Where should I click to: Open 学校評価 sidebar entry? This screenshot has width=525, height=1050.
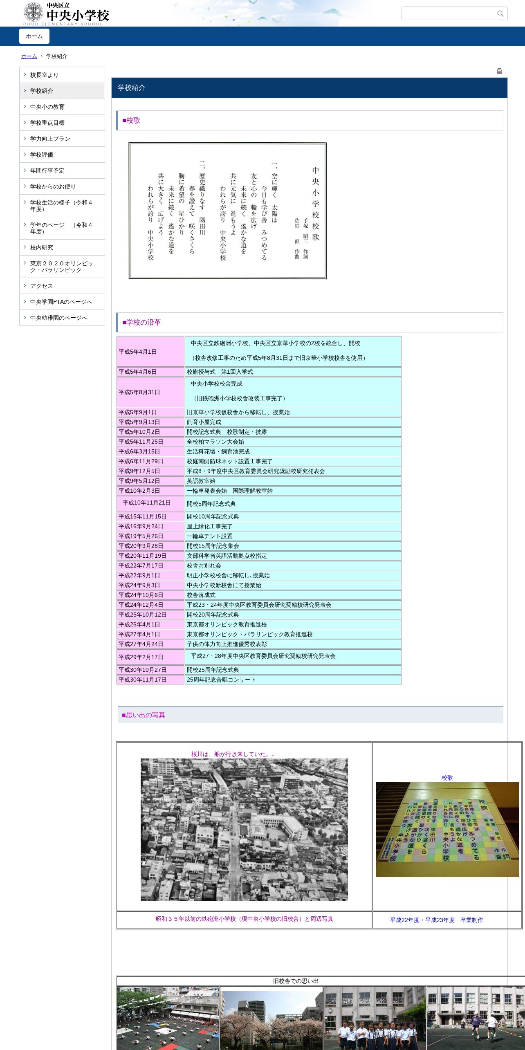tap(62, 155)
